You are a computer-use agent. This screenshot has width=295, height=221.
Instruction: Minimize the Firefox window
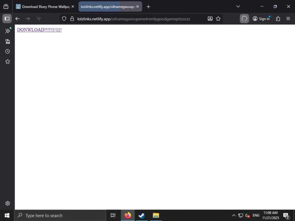(x=262, y=7)
